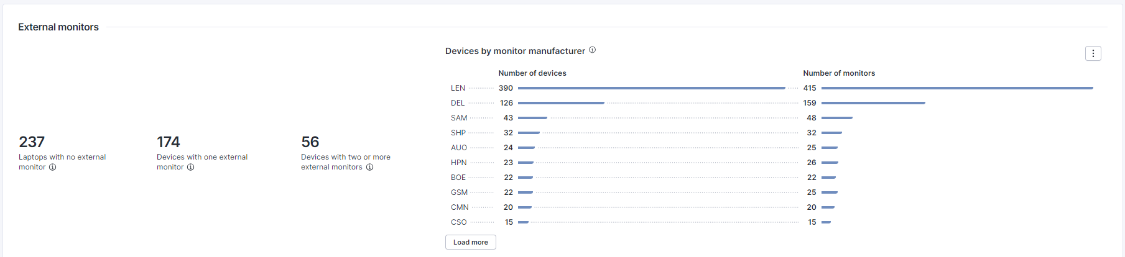
Task: Select the DEL manufacturer row label
Action: tap(458, 103)
